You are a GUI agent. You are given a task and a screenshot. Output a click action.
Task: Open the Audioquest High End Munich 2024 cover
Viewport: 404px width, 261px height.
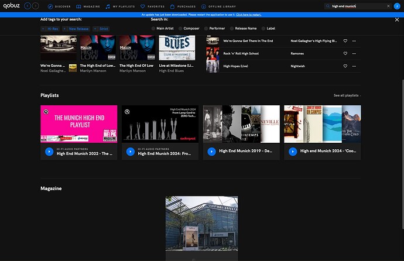[160, 124]
